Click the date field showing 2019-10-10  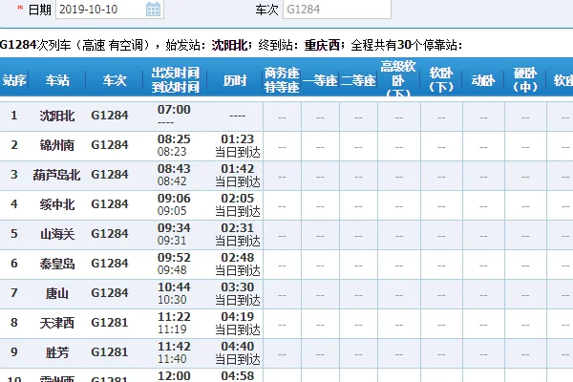click(110, 10)
